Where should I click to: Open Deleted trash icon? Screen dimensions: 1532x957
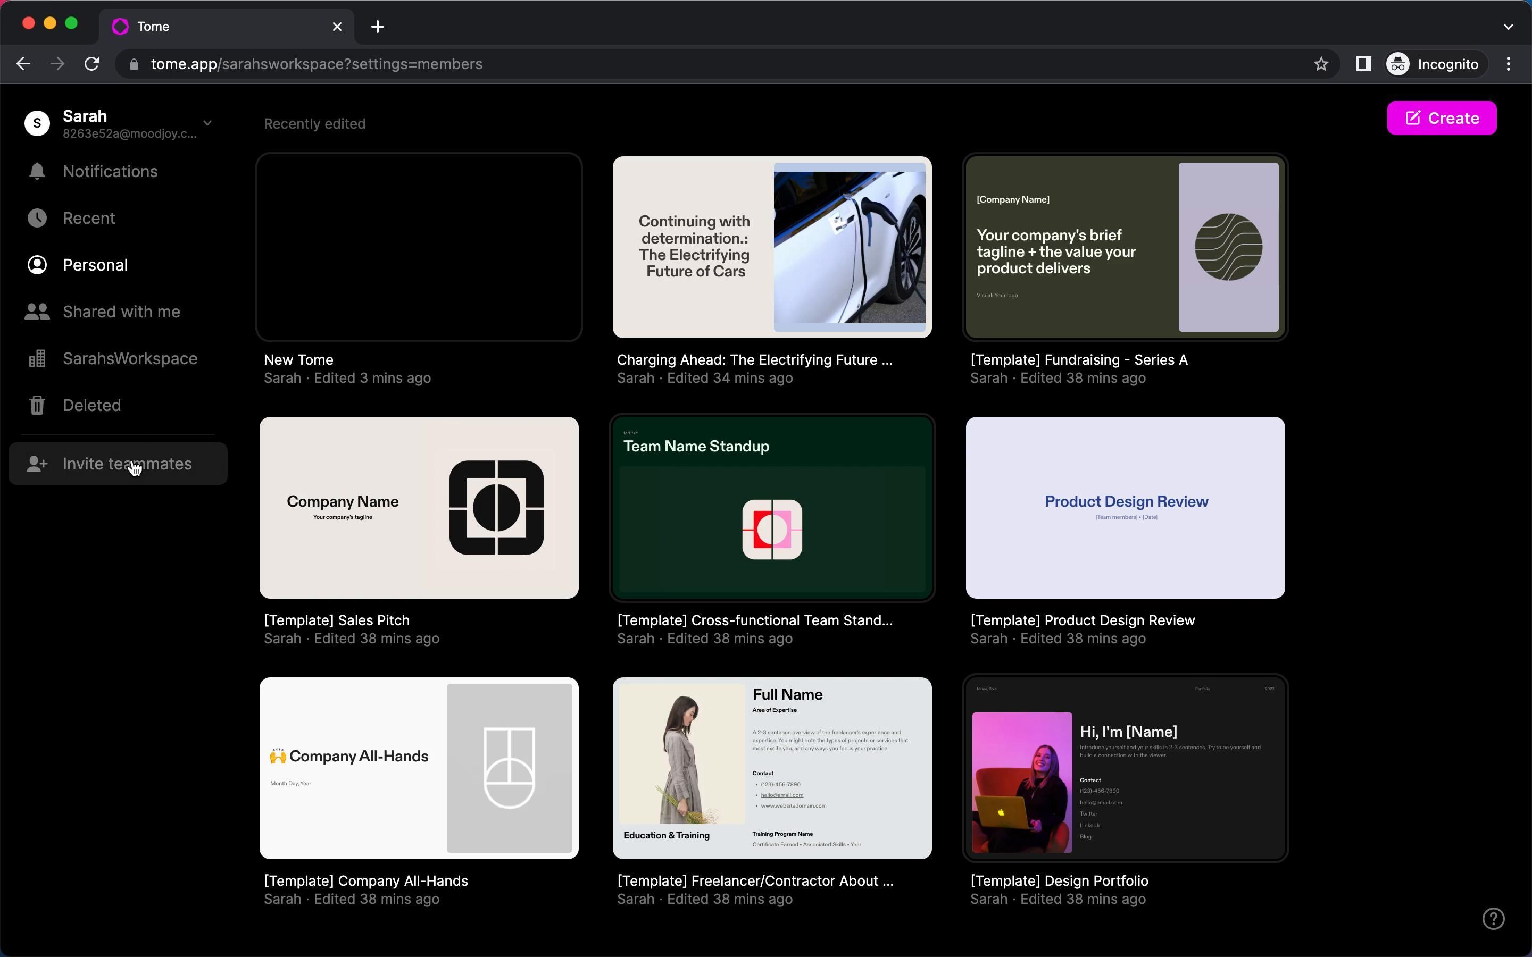point(37,406)
